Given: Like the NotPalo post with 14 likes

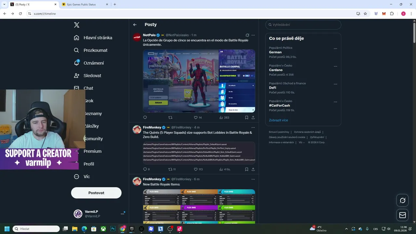Looking at the screenshot, I should coord(198,118).
